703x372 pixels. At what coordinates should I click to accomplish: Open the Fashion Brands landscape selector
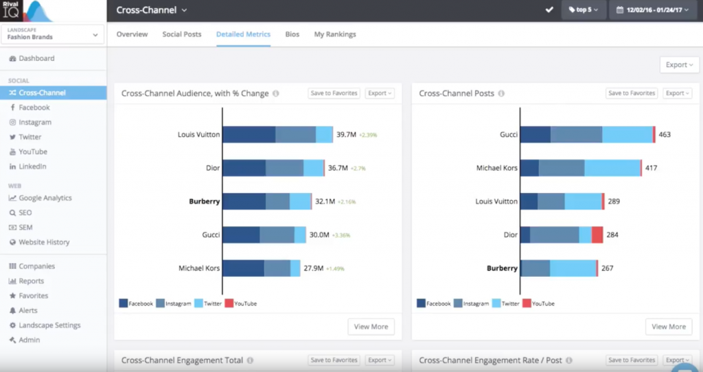coord(52,34)
